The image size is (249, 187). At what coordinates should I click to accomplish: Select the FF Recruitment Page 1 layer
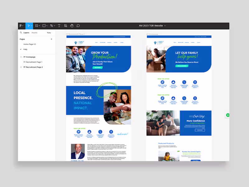click(x=33, y=62)
